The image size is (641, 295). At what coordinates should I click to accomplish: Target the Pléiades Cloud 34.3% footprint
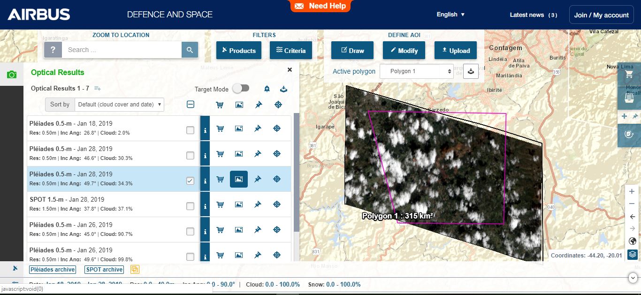pyautogui.click(x=277, y=179)
